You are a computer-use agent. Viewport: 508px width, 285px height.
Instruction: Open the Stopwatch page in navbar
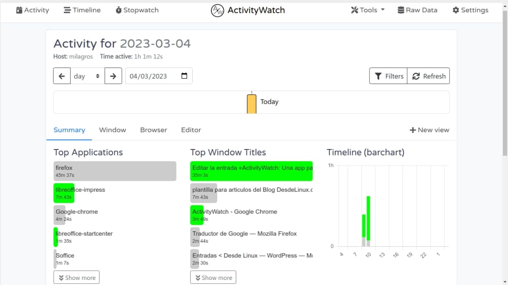click(137, 10)
